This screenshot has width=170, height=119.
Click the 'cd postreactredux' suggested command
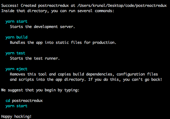click(x=24, y=101)
